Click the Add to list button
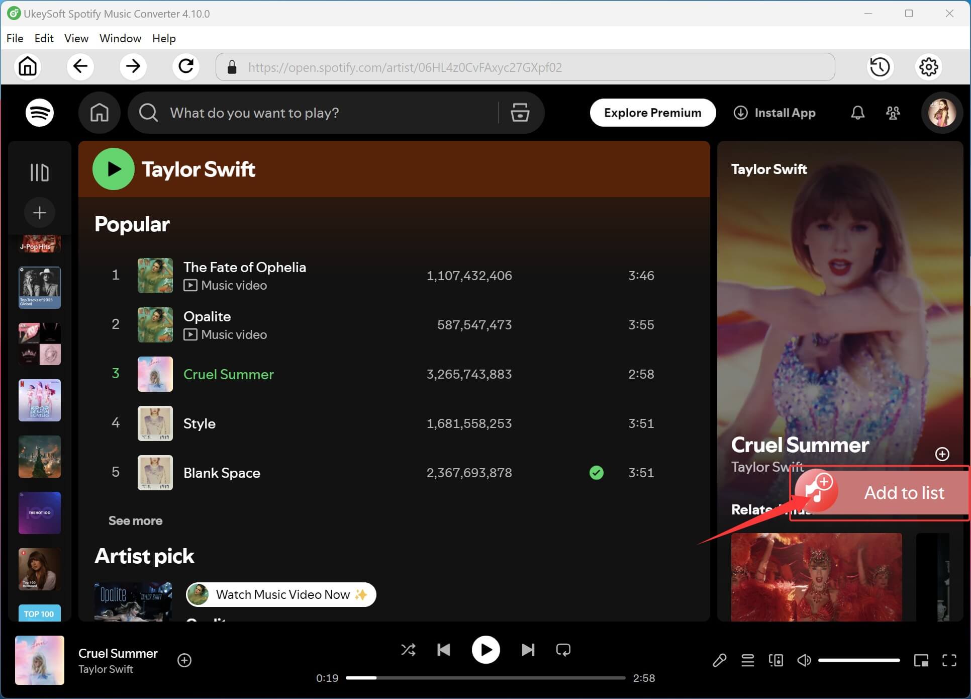971x699 pixels. (x=904, y=493)
